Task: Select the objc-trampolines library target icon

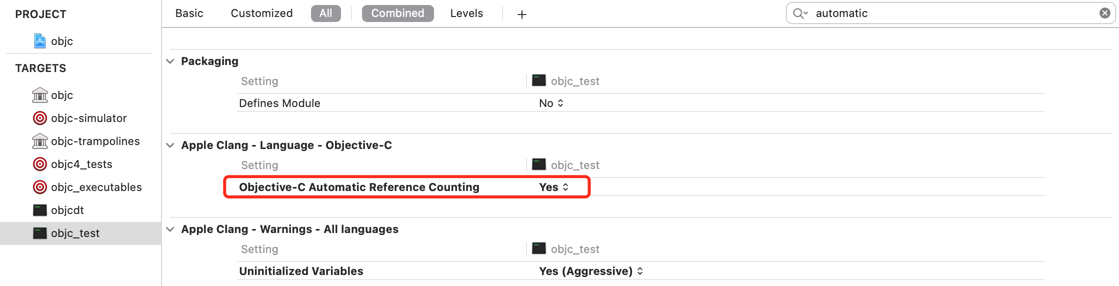Action: [40, 141]
